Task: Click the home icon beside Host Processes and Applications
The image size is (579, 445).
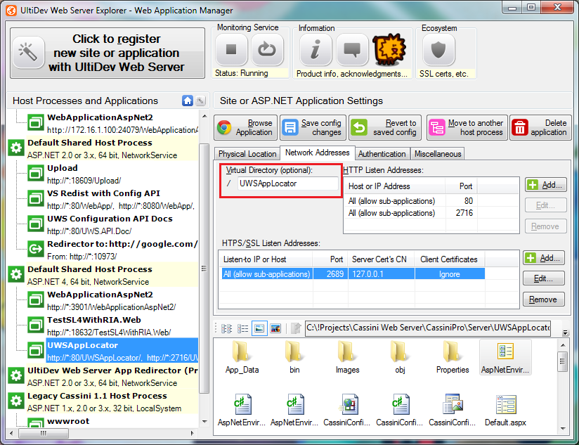Action: [188, 101]
